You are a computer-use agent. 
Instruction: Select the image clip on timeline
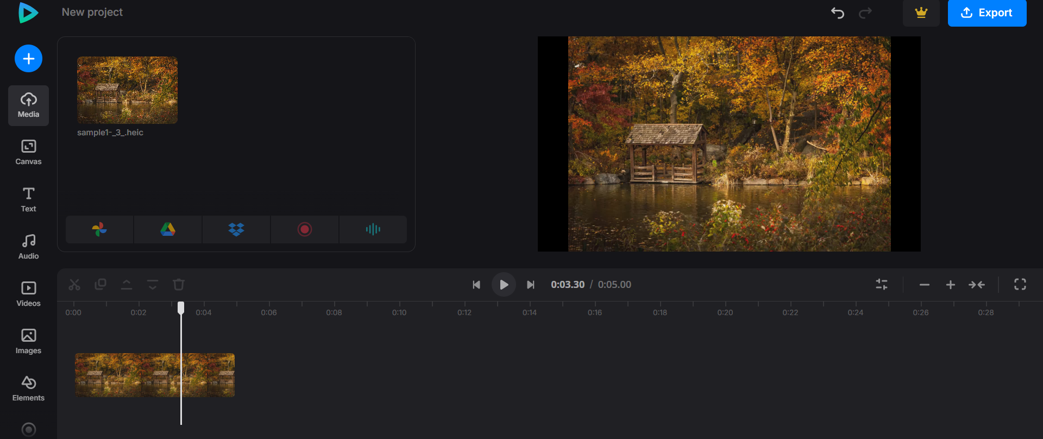pos(155,375)
